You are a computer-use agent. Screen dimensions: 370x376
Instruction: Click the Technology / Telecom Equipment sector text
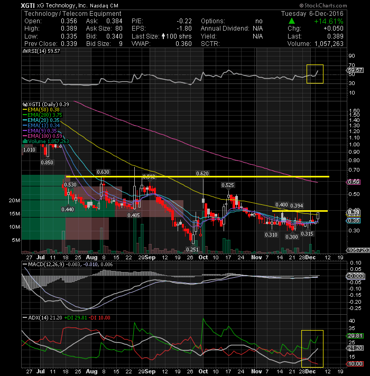click(x=73, y=14)
